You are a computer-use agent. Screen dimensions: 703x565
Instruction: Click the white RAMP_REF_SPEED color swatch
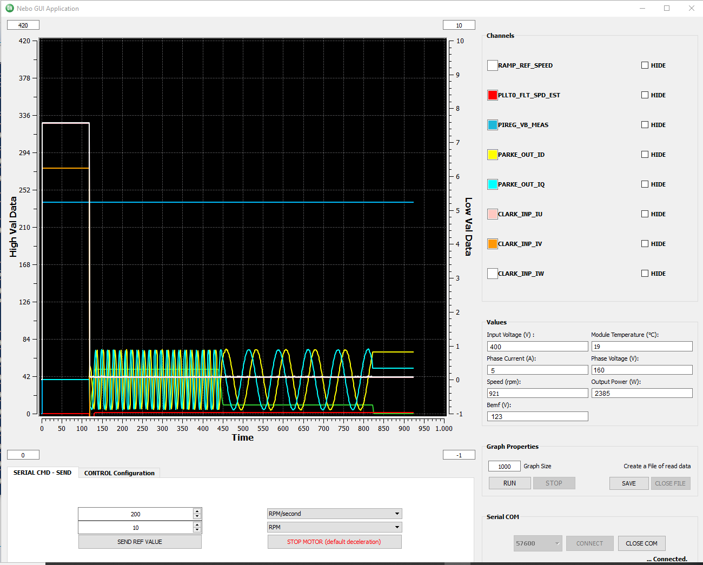492,65
